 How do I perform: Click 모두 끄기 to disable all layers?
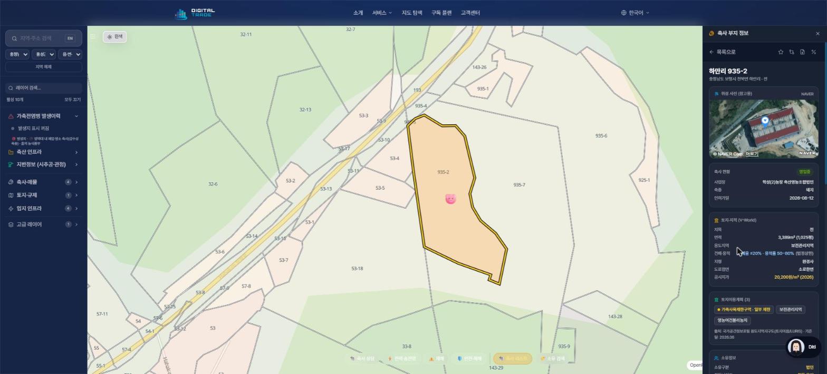72,100
